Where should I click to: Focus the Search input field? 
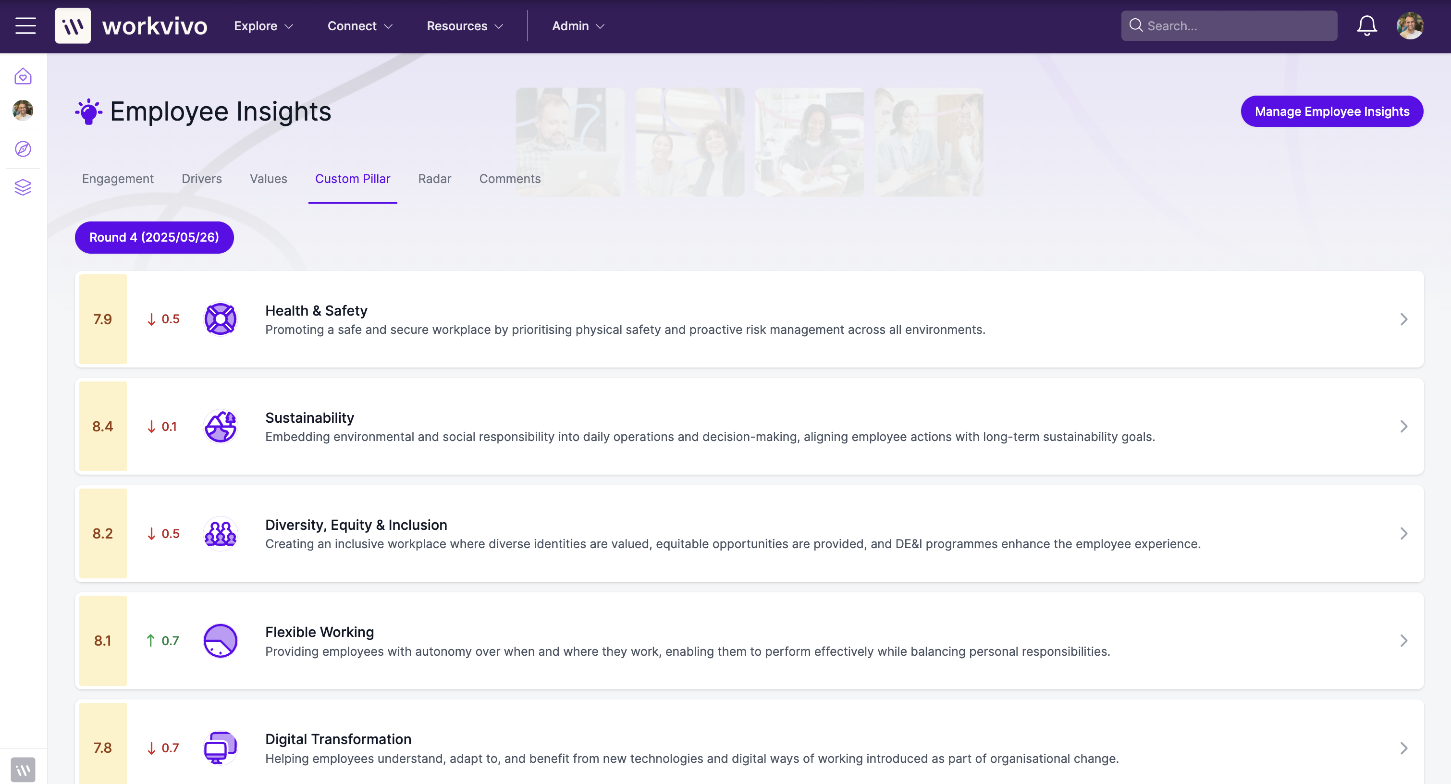(1229, 26)
